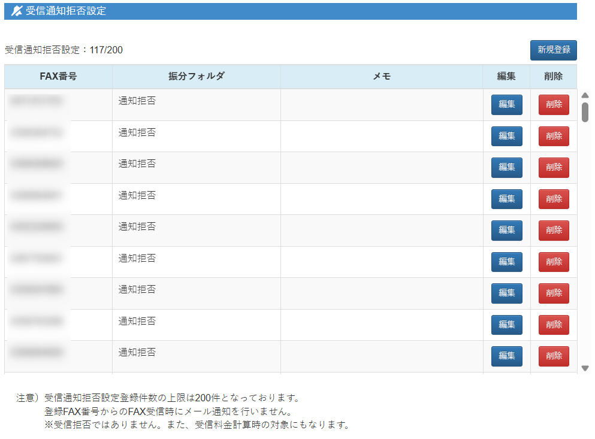
Task: Click the メモ column header
Action: pyautogui.click(x=382, y=76)
